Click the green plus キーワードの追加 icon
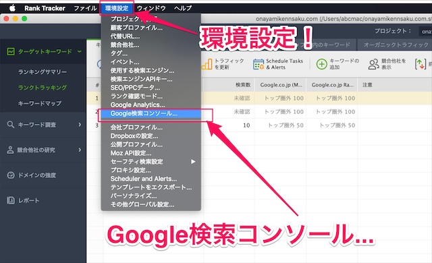 click(x=321, y=64)
